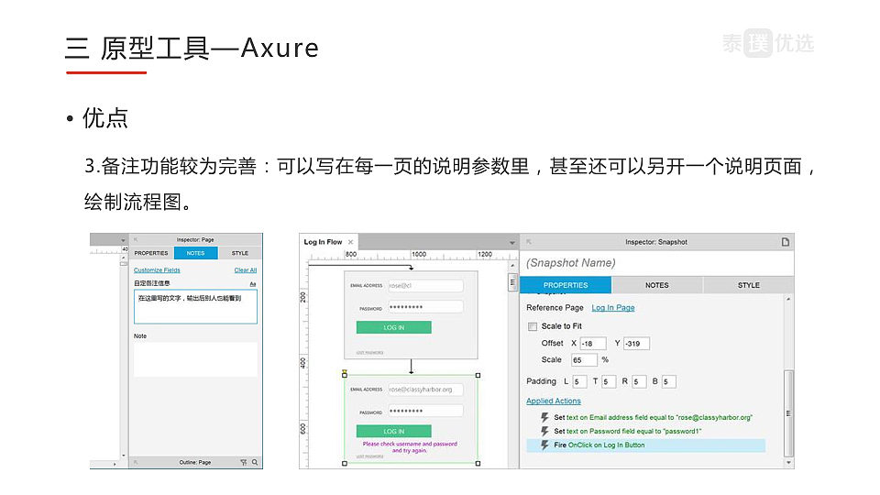Image resolution: width=880 pixels, height=495 pixels.
Task: Select action "Set text on Email address field"
Action: tap(646, 418)
